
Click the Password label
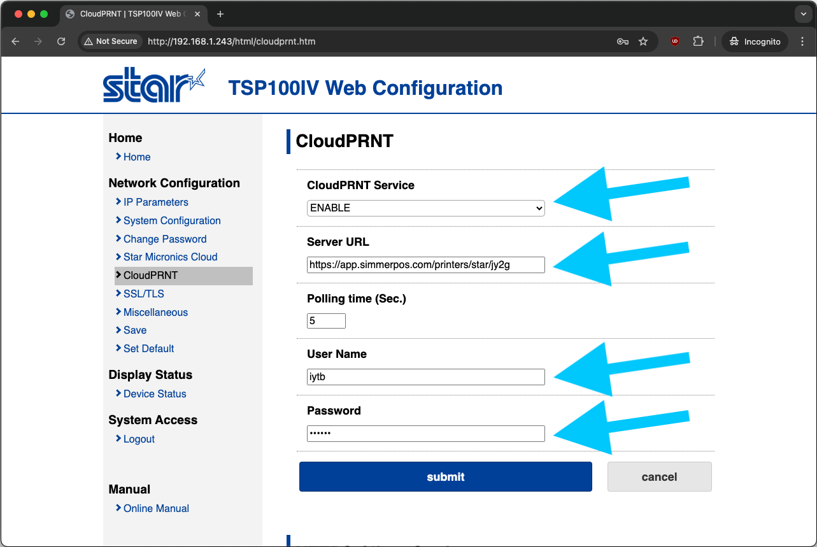coord(334,411)
